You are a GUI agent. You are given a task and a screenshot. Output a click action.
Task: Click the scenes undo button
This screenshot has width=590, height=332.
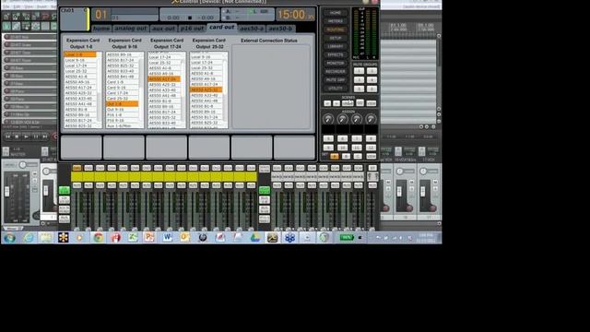tap(348, 103)
